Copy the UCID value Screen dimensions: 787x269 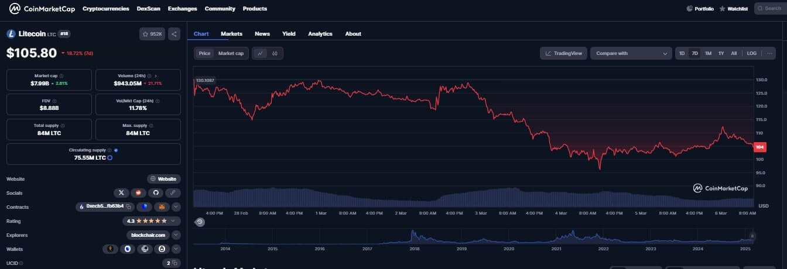174,263
